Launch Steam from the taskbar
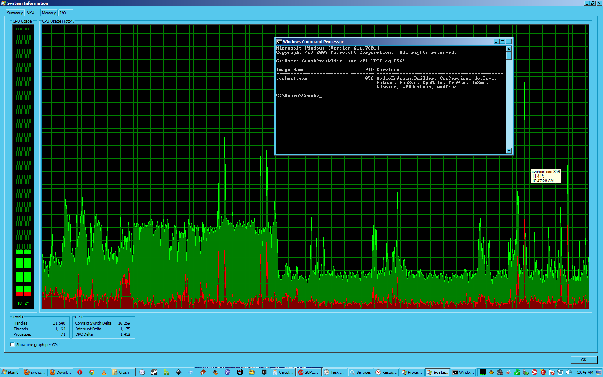The height and width of the screenshot is (377, 603). (154, 372)
